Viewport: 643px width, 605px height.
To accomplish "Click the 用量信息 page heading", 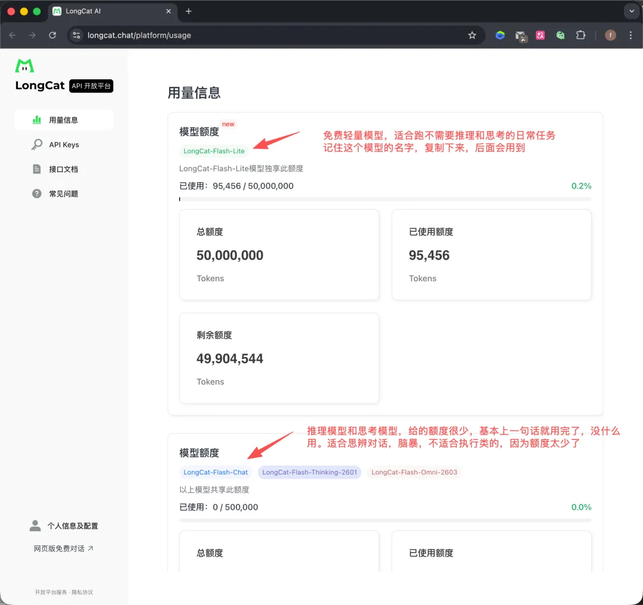I will tap(194, 93).
